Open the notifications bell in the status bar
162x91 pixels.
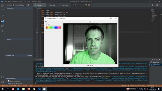tap(160, 86)
